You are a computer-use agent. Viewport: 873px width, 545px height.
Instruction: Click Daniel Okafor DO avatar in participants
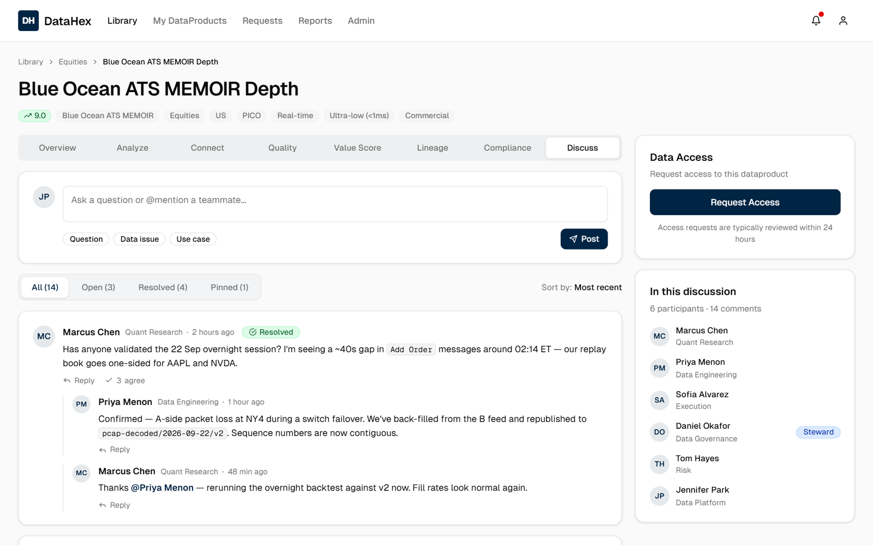[660, 432]
